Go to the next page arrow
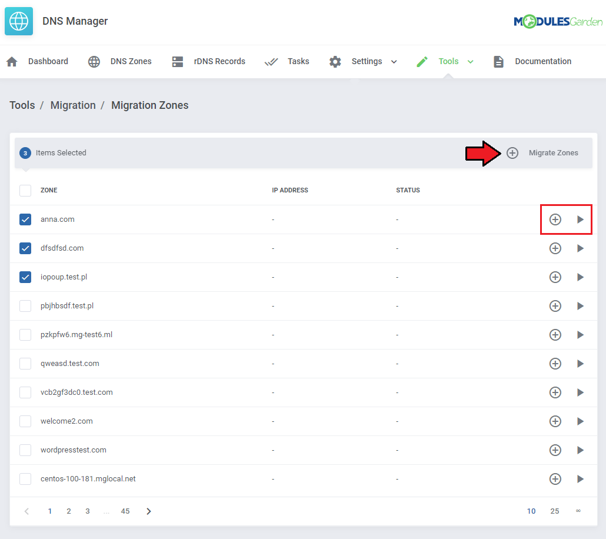 tap(149, 511)
